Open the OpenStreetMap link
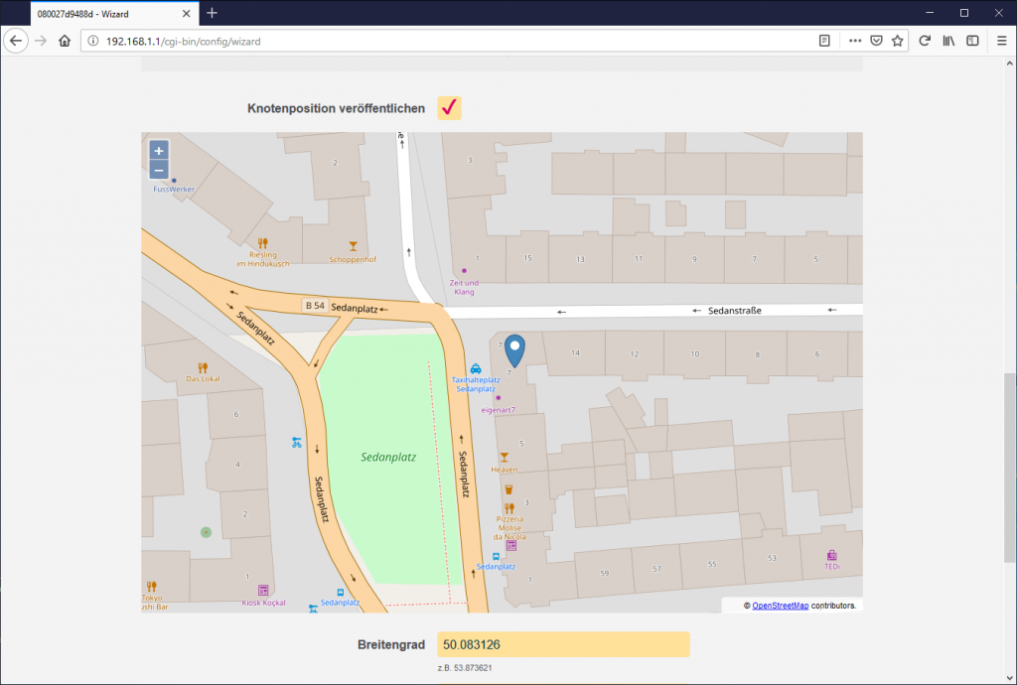The height and width of the screenshot is (685, 1017). tap(781, 606)
